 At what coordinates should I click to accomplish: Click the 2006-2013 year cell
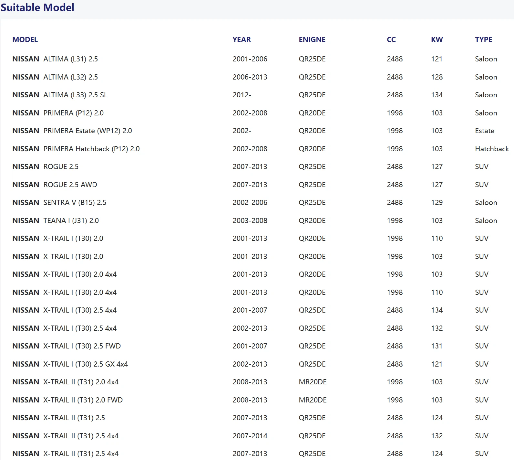(250, 77)
